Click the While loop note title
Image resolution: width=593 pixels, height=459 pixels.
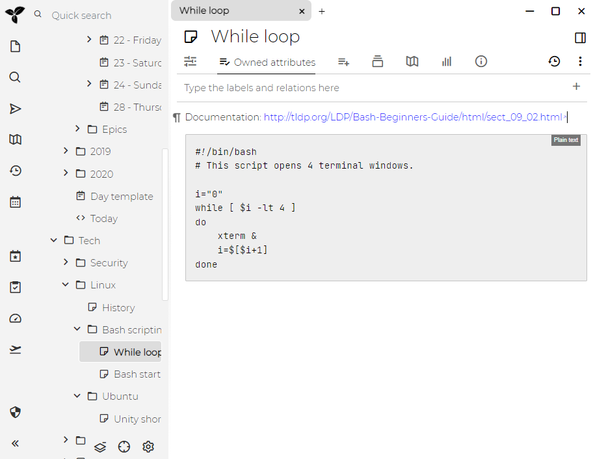click(x=256, y=36)
